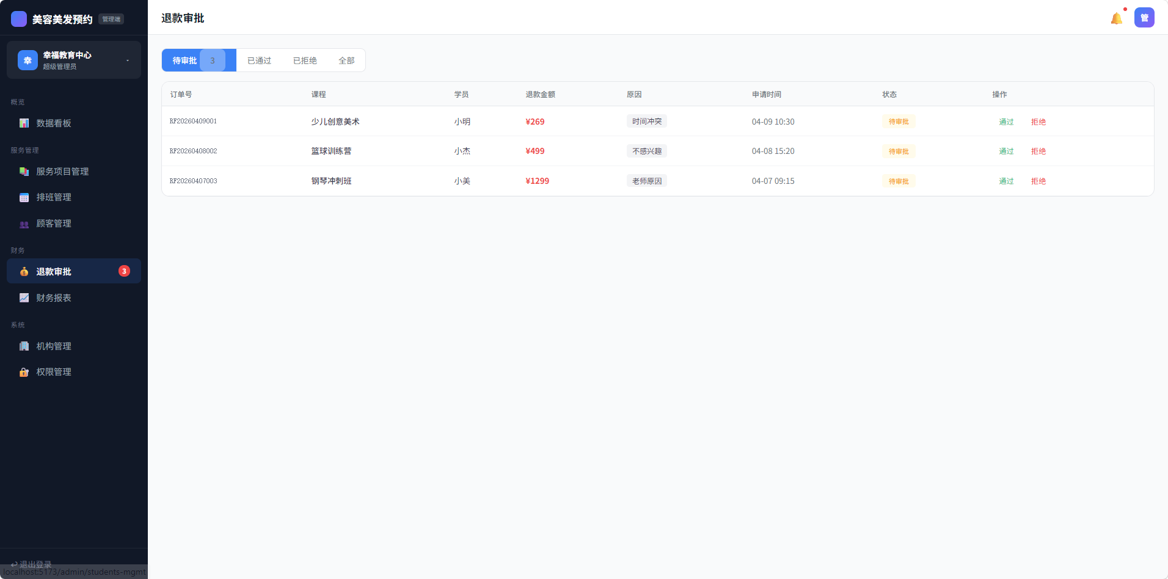Click the notification bell icon
The width and height of the screenshot is (1168, 579).
(1116, 18)
